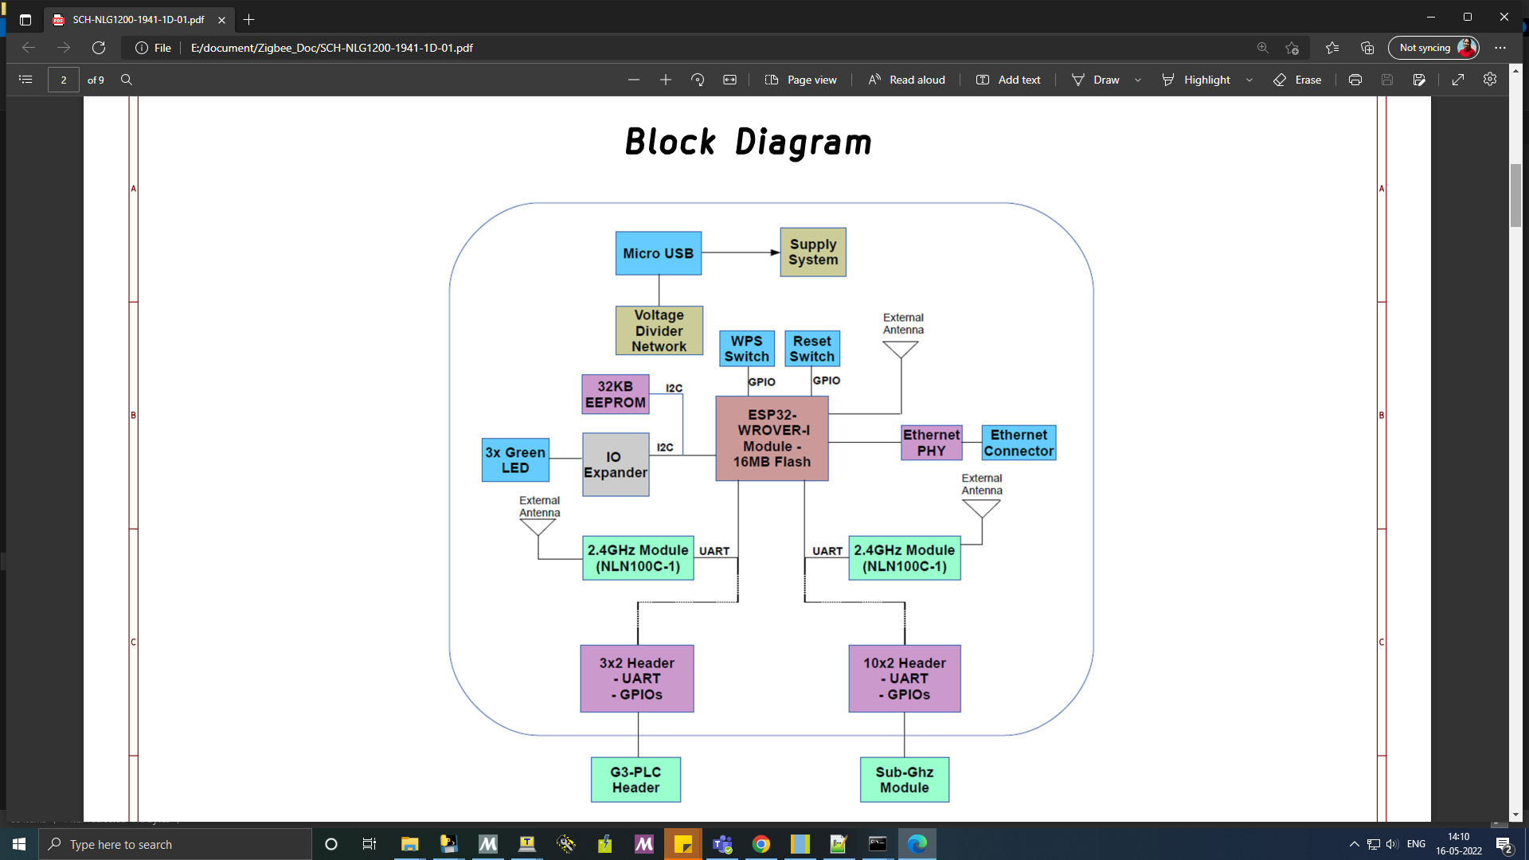View site information icon next to File

[142, 48]
